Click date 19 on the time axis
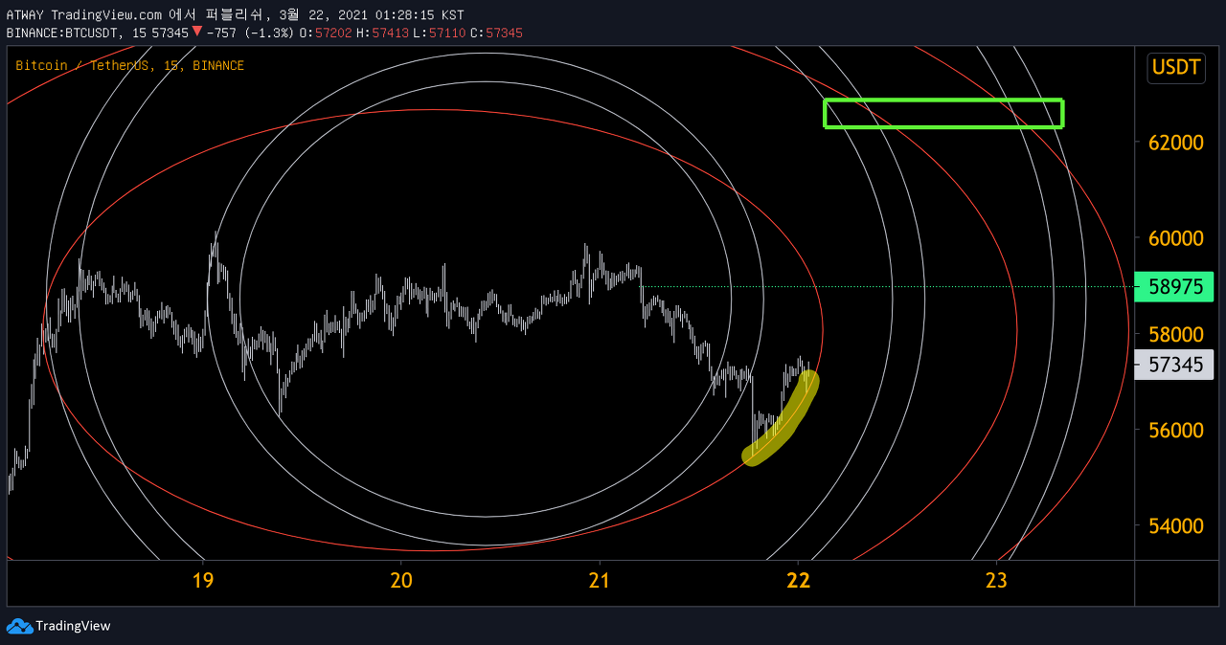 (x=202, y=579)
